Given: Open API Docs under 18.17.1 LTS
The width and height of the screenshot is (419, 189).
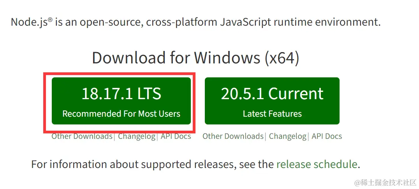Looking at the screenshot, I should click(176, 136).
